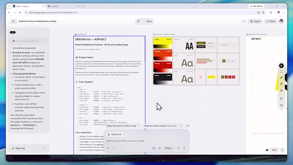
Task: Remove the DESIGN.md attachment chip
Action: pyautogui.click(x=125, y=135)
